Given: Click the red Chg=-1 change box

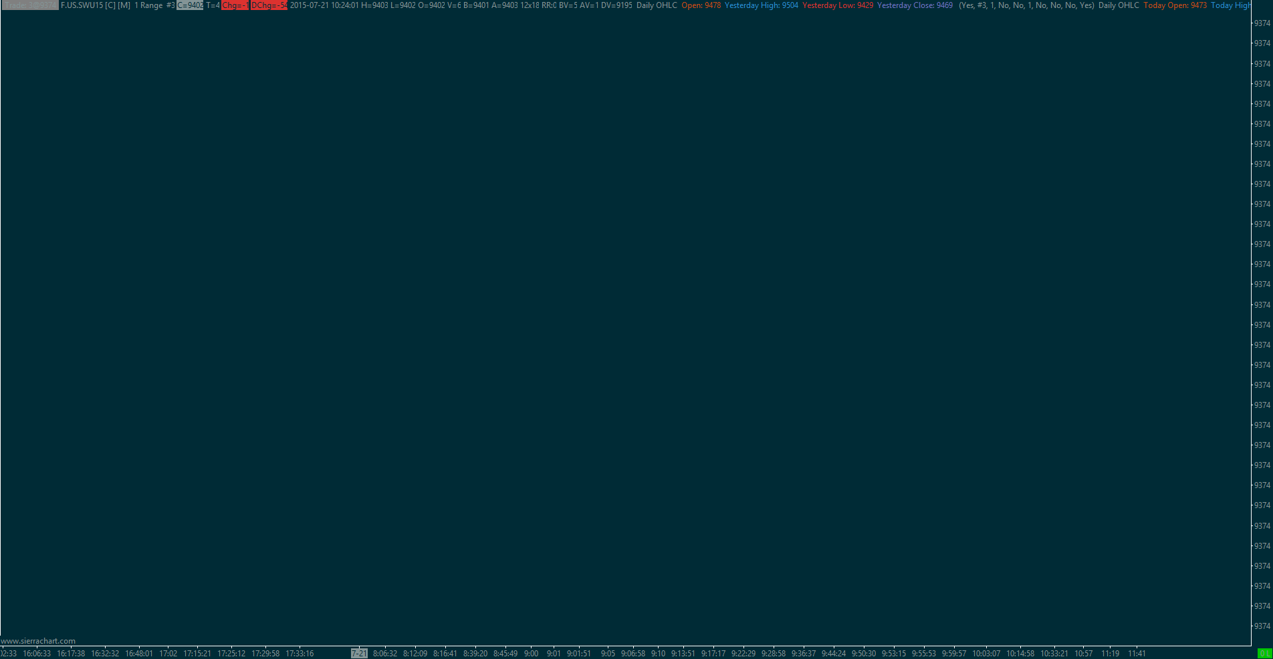Looking at the screenshot, I should tap(235, 5).
